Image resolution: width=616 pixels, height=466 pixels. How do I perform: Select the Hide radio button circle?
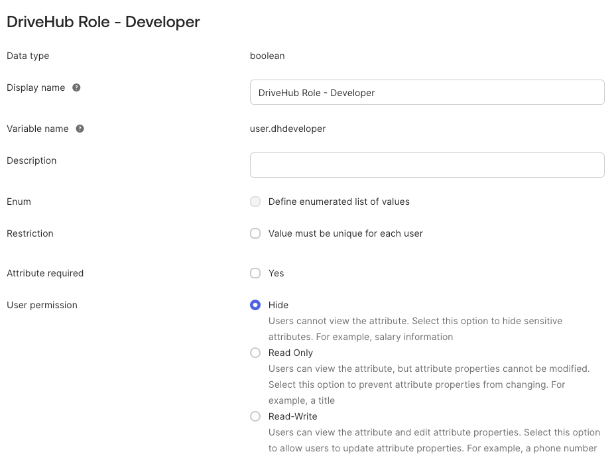255,305
